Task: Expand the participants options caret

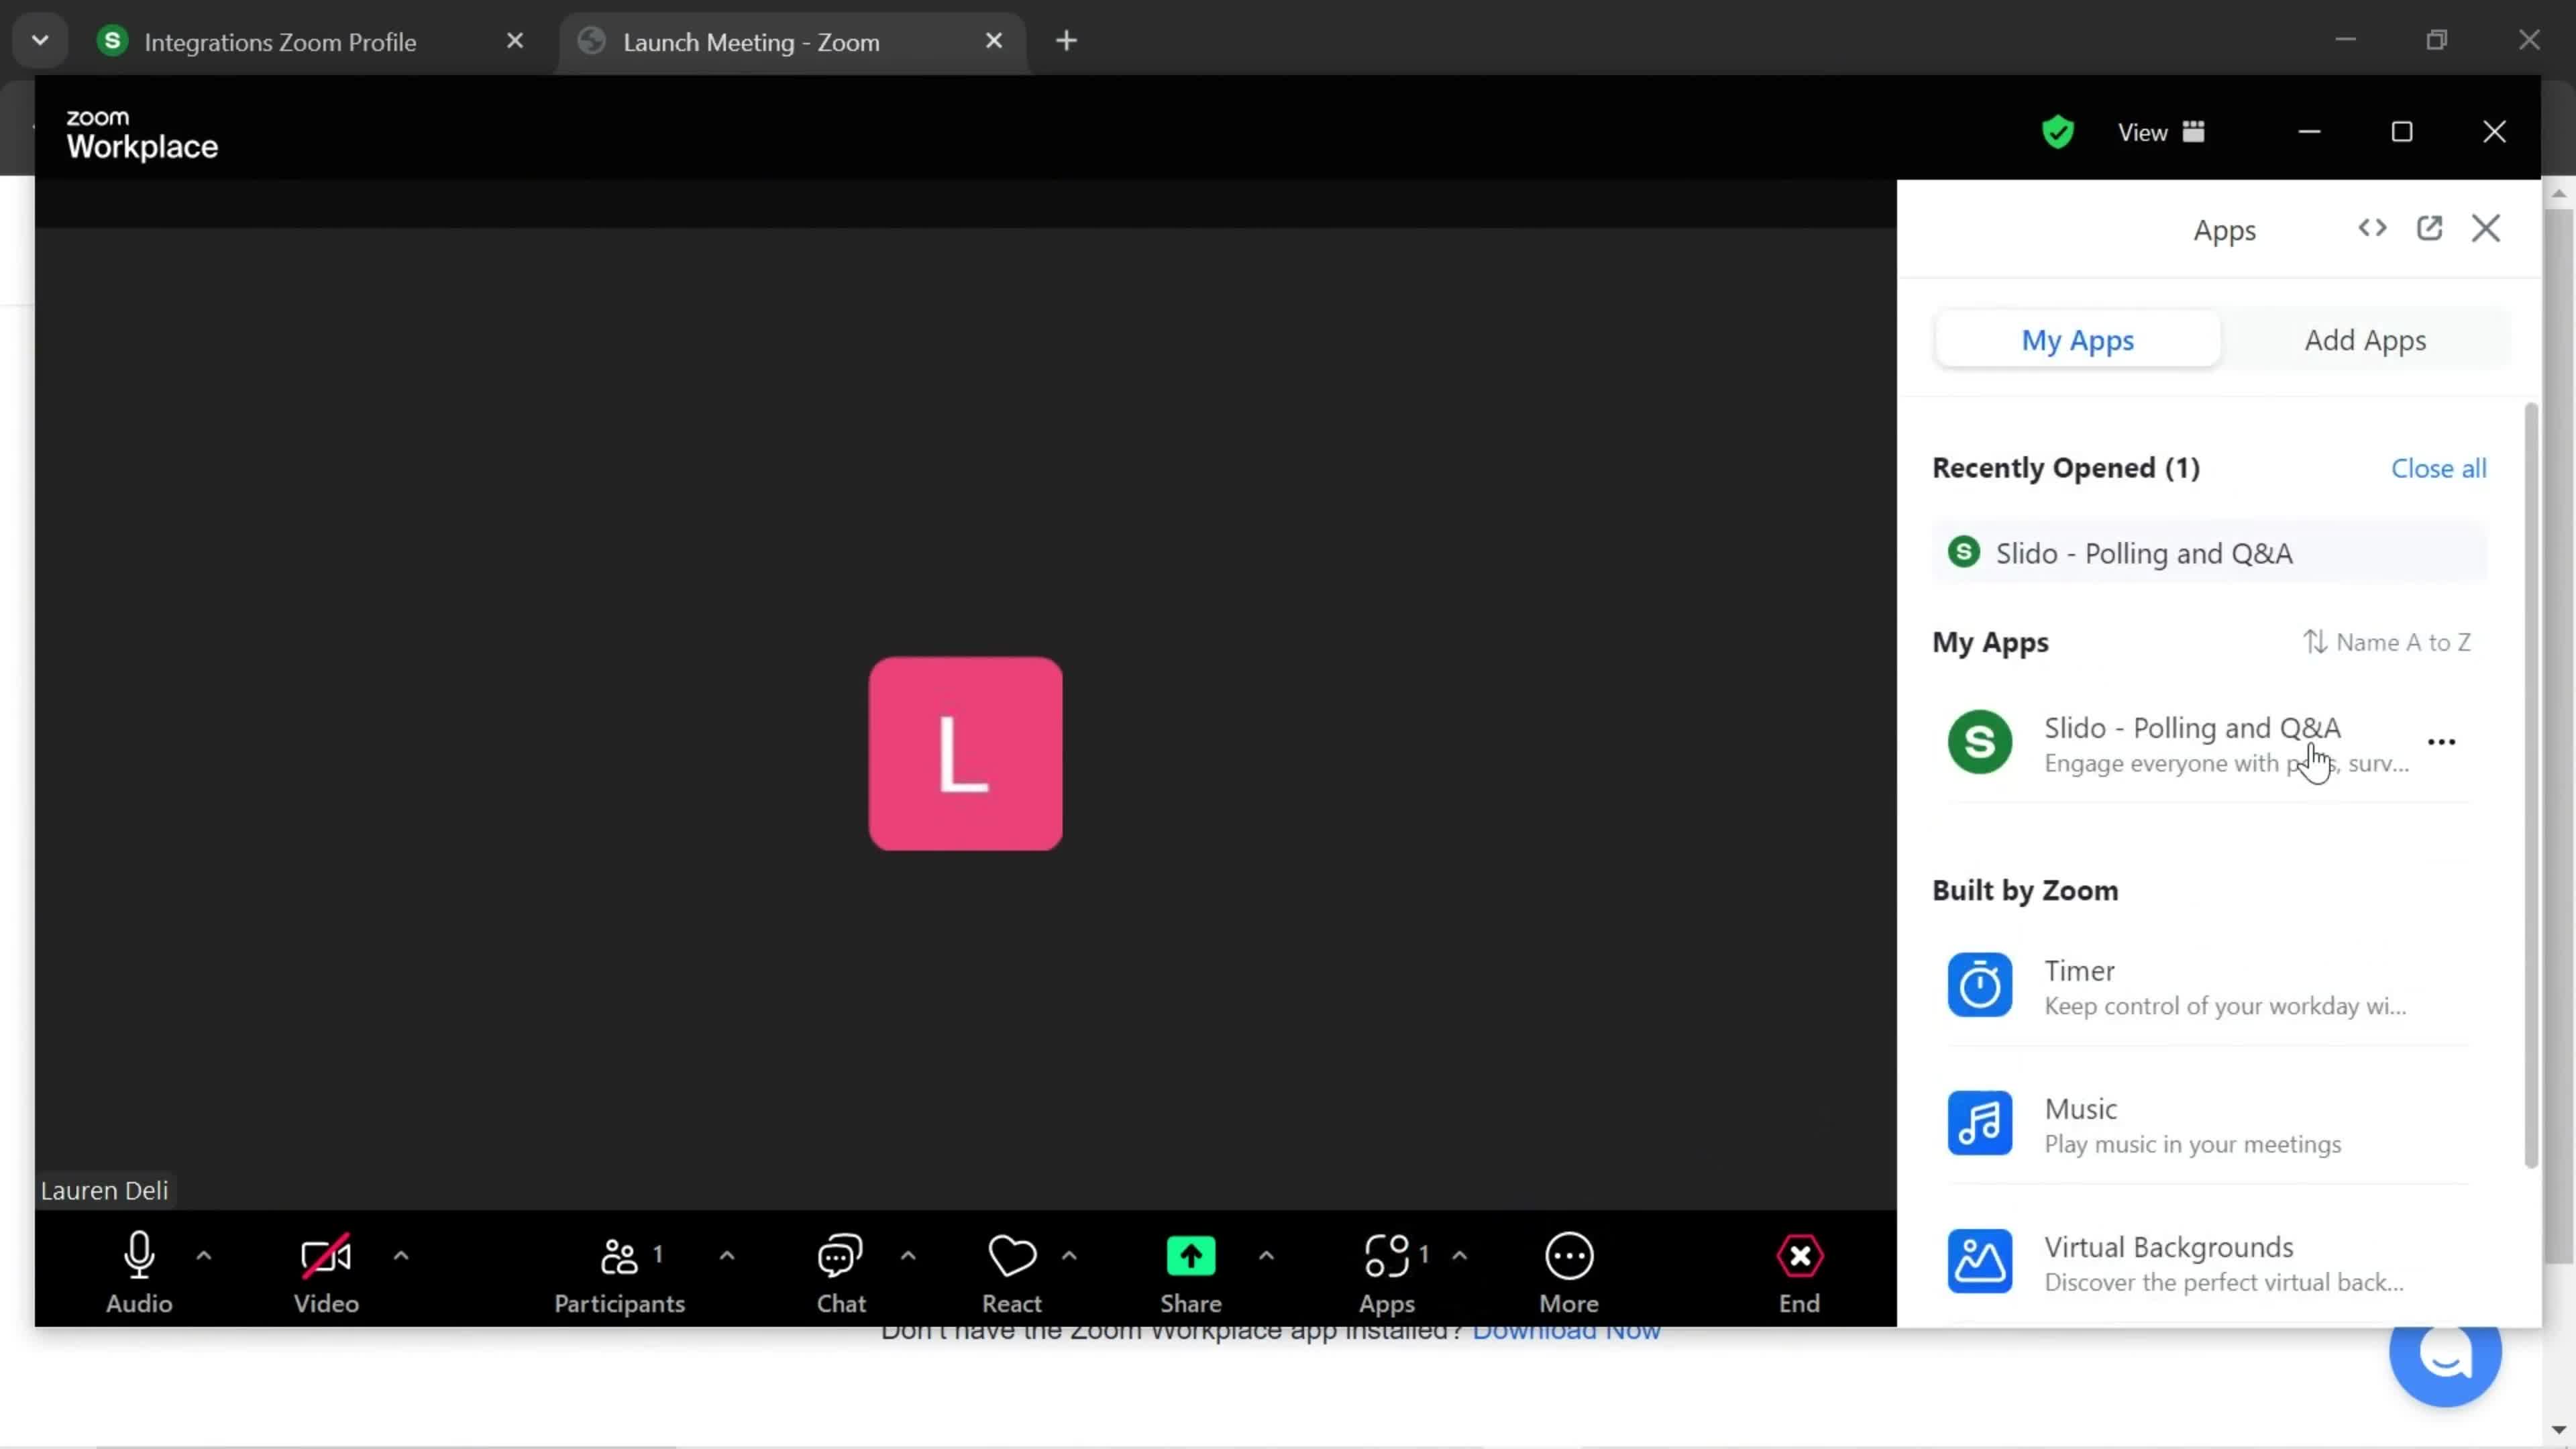Action: point(727,1255)
